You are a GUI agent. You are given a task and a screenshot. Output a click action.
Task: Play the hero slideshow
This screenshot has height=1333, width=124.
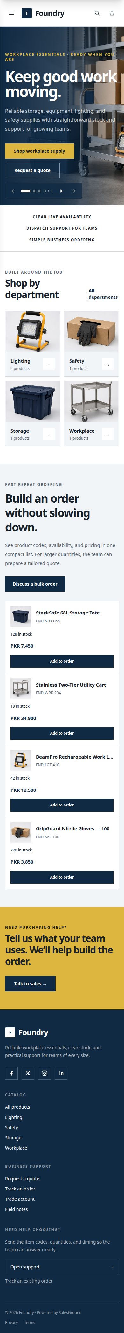(62, 191)
